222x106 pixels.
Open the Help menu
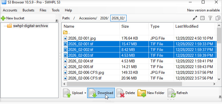68,10
